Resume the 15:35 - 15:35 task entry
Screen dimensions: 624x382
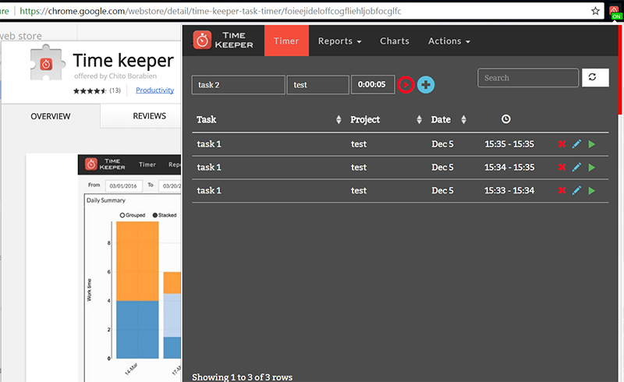(592, 144)
